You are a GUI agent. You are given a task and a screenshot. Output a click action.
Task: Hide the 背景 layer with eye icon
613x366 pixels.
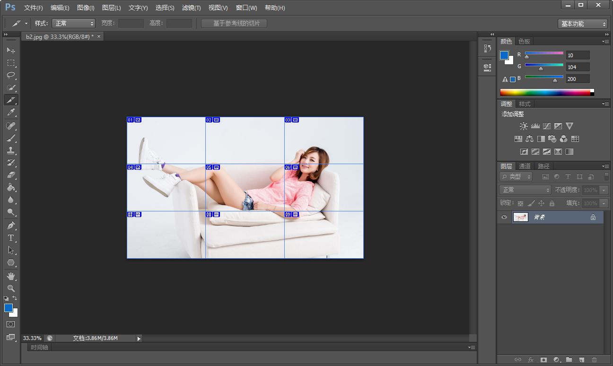click(x=504, y=217)
